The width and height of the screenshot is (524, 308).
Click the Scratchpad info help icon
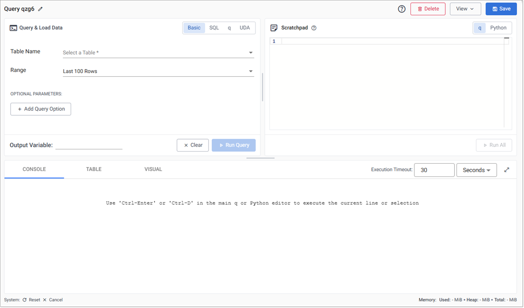(x=314, y=28)
